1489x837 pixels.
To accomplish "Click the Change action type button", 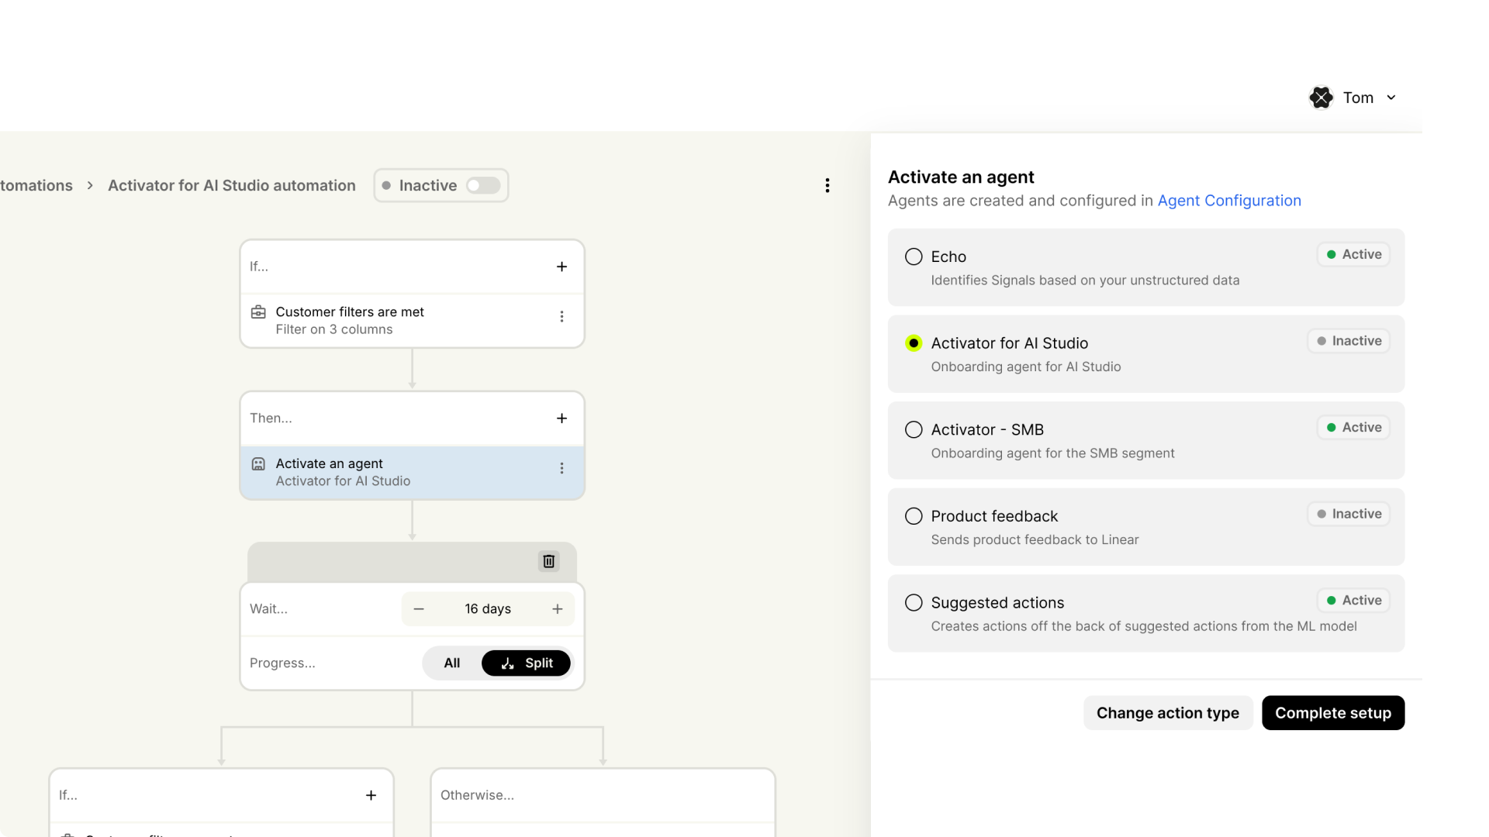I will tap(1168, 713).
